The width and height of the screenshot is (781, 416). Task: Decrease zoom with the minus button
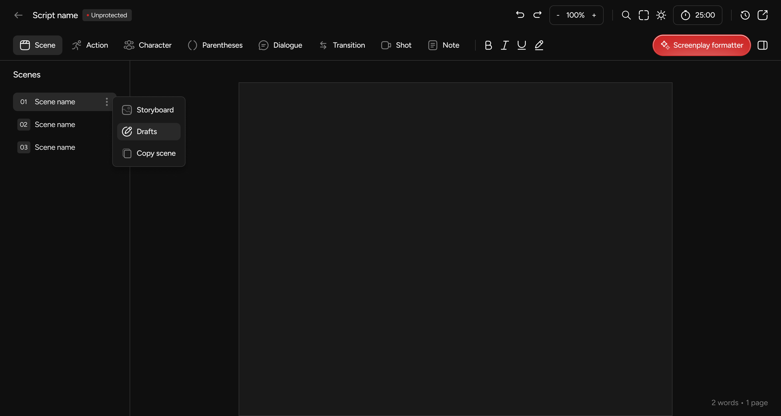pyautogui.click(x=558, y=15)
